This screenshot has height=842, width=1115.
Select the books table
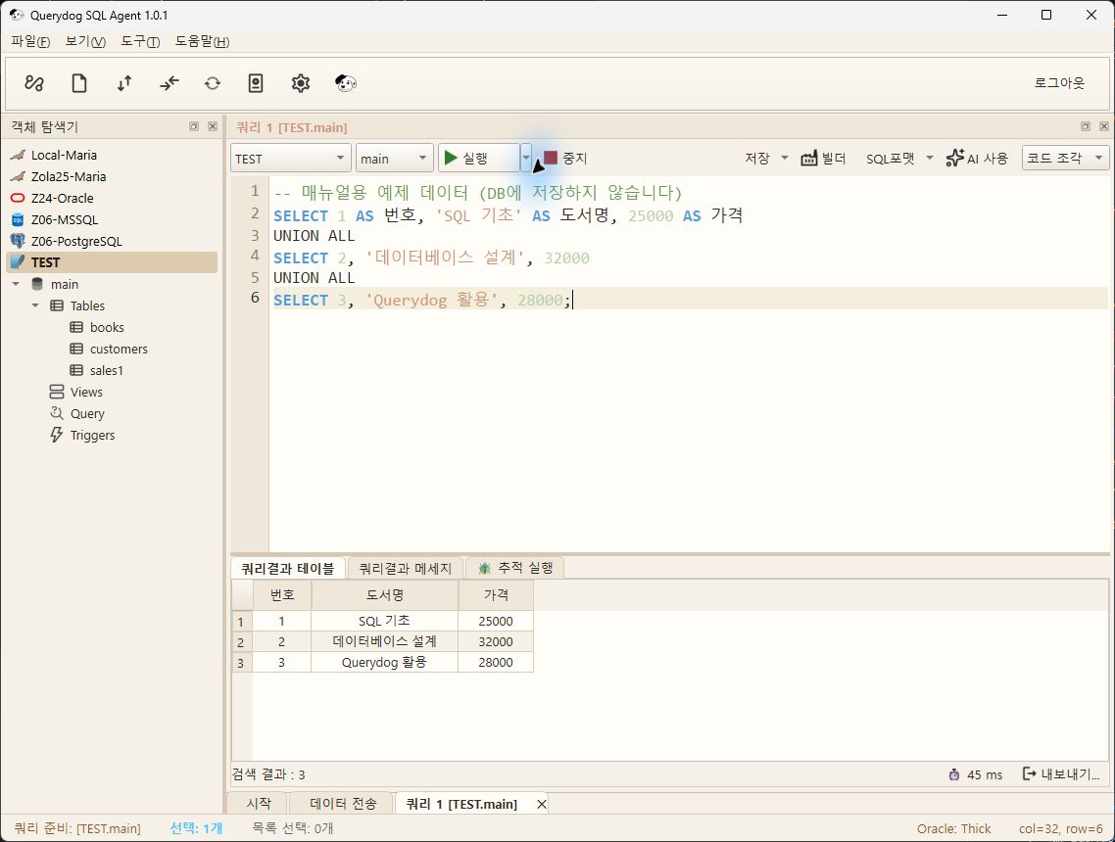107,327
